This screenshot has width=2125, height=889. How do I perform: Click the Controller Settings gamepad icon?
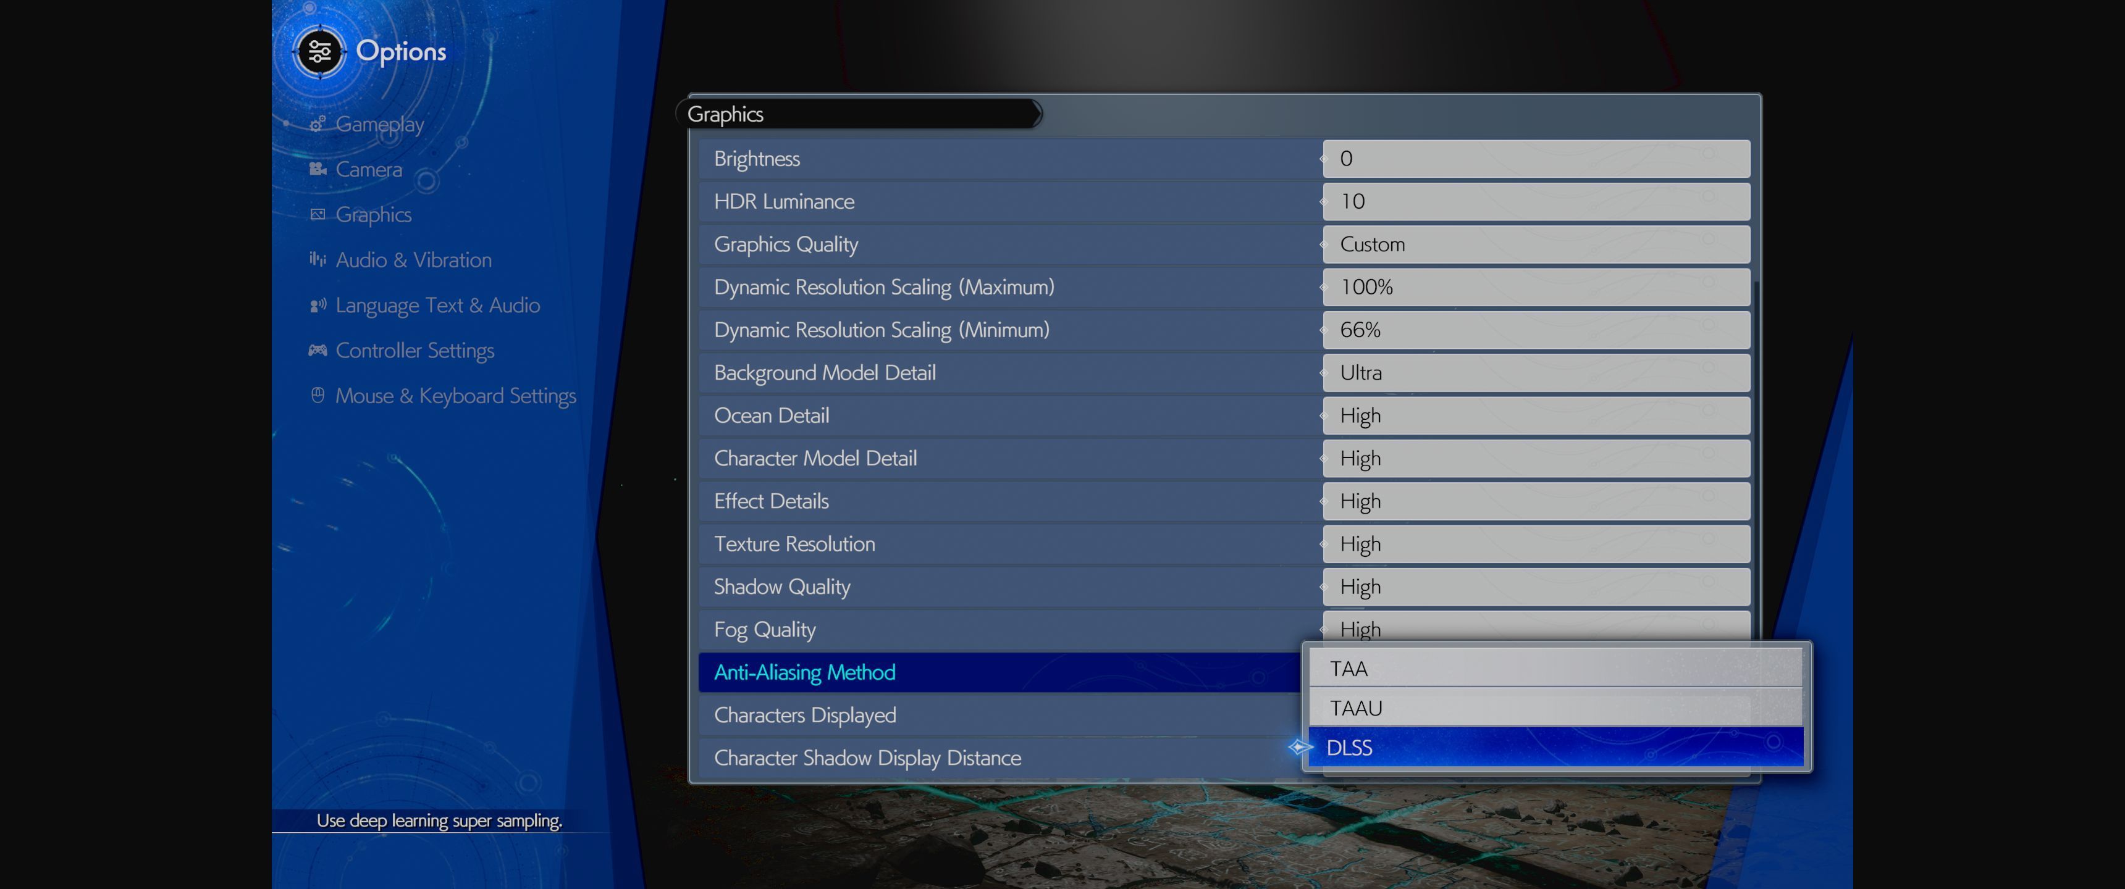point(318,351)
